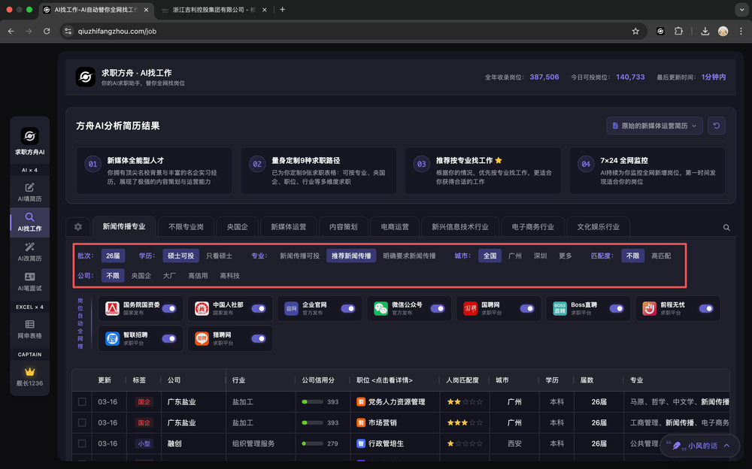Image resolution: width=752 pixels, height=469 pixels.
Task: Click the reset icon next to resume dropdown
Action: (717, 126)
